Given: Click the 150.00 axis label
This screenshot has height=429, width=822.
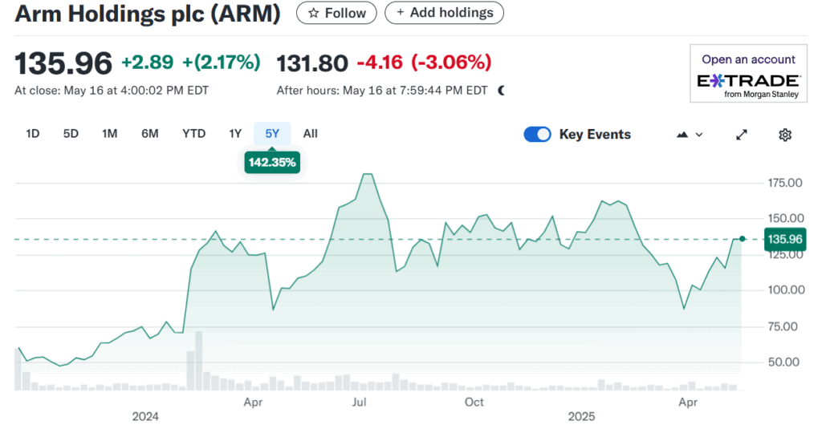Looking at the screenshot, I should click(x=786, y=218).
